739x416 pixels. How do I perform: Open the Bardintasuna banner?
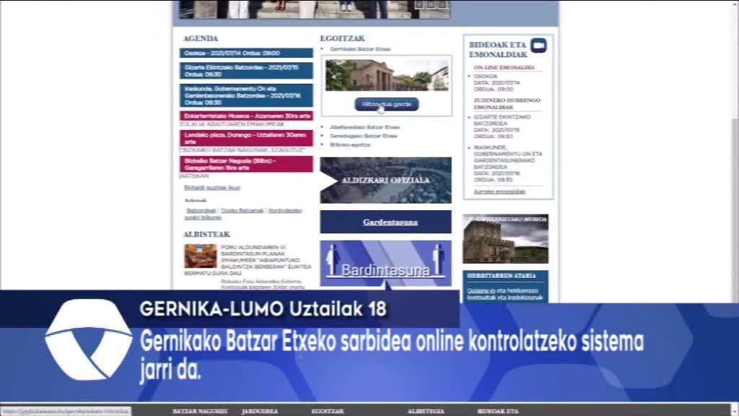(x=385, y=263)
